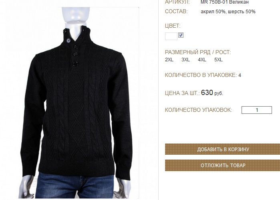The height and width of the screenshot is (200, 280).
Task: Click the article number MR 750B-01 Великан
Action: (224, 2)
